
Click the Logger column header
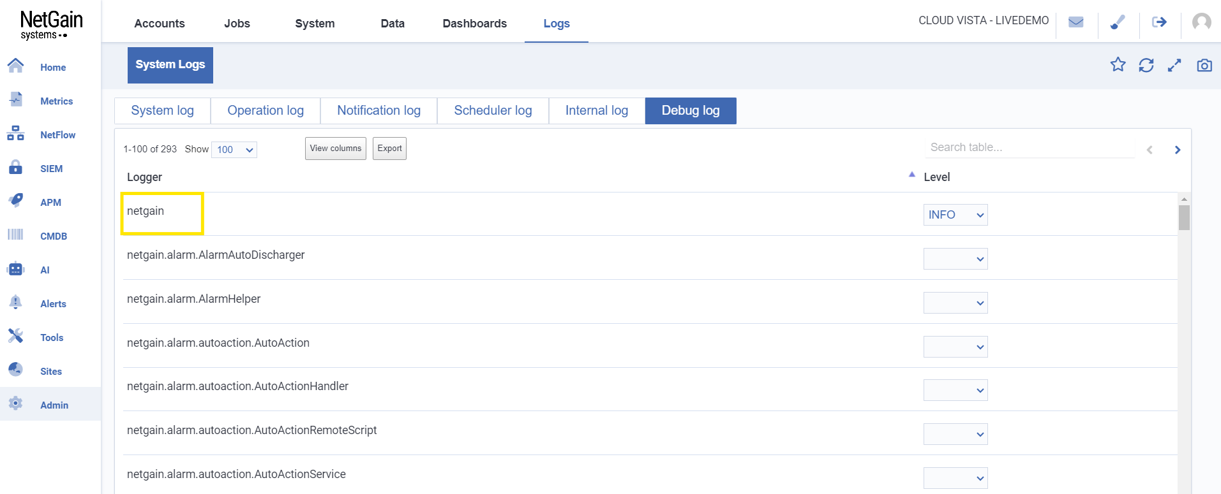[145, 177]
